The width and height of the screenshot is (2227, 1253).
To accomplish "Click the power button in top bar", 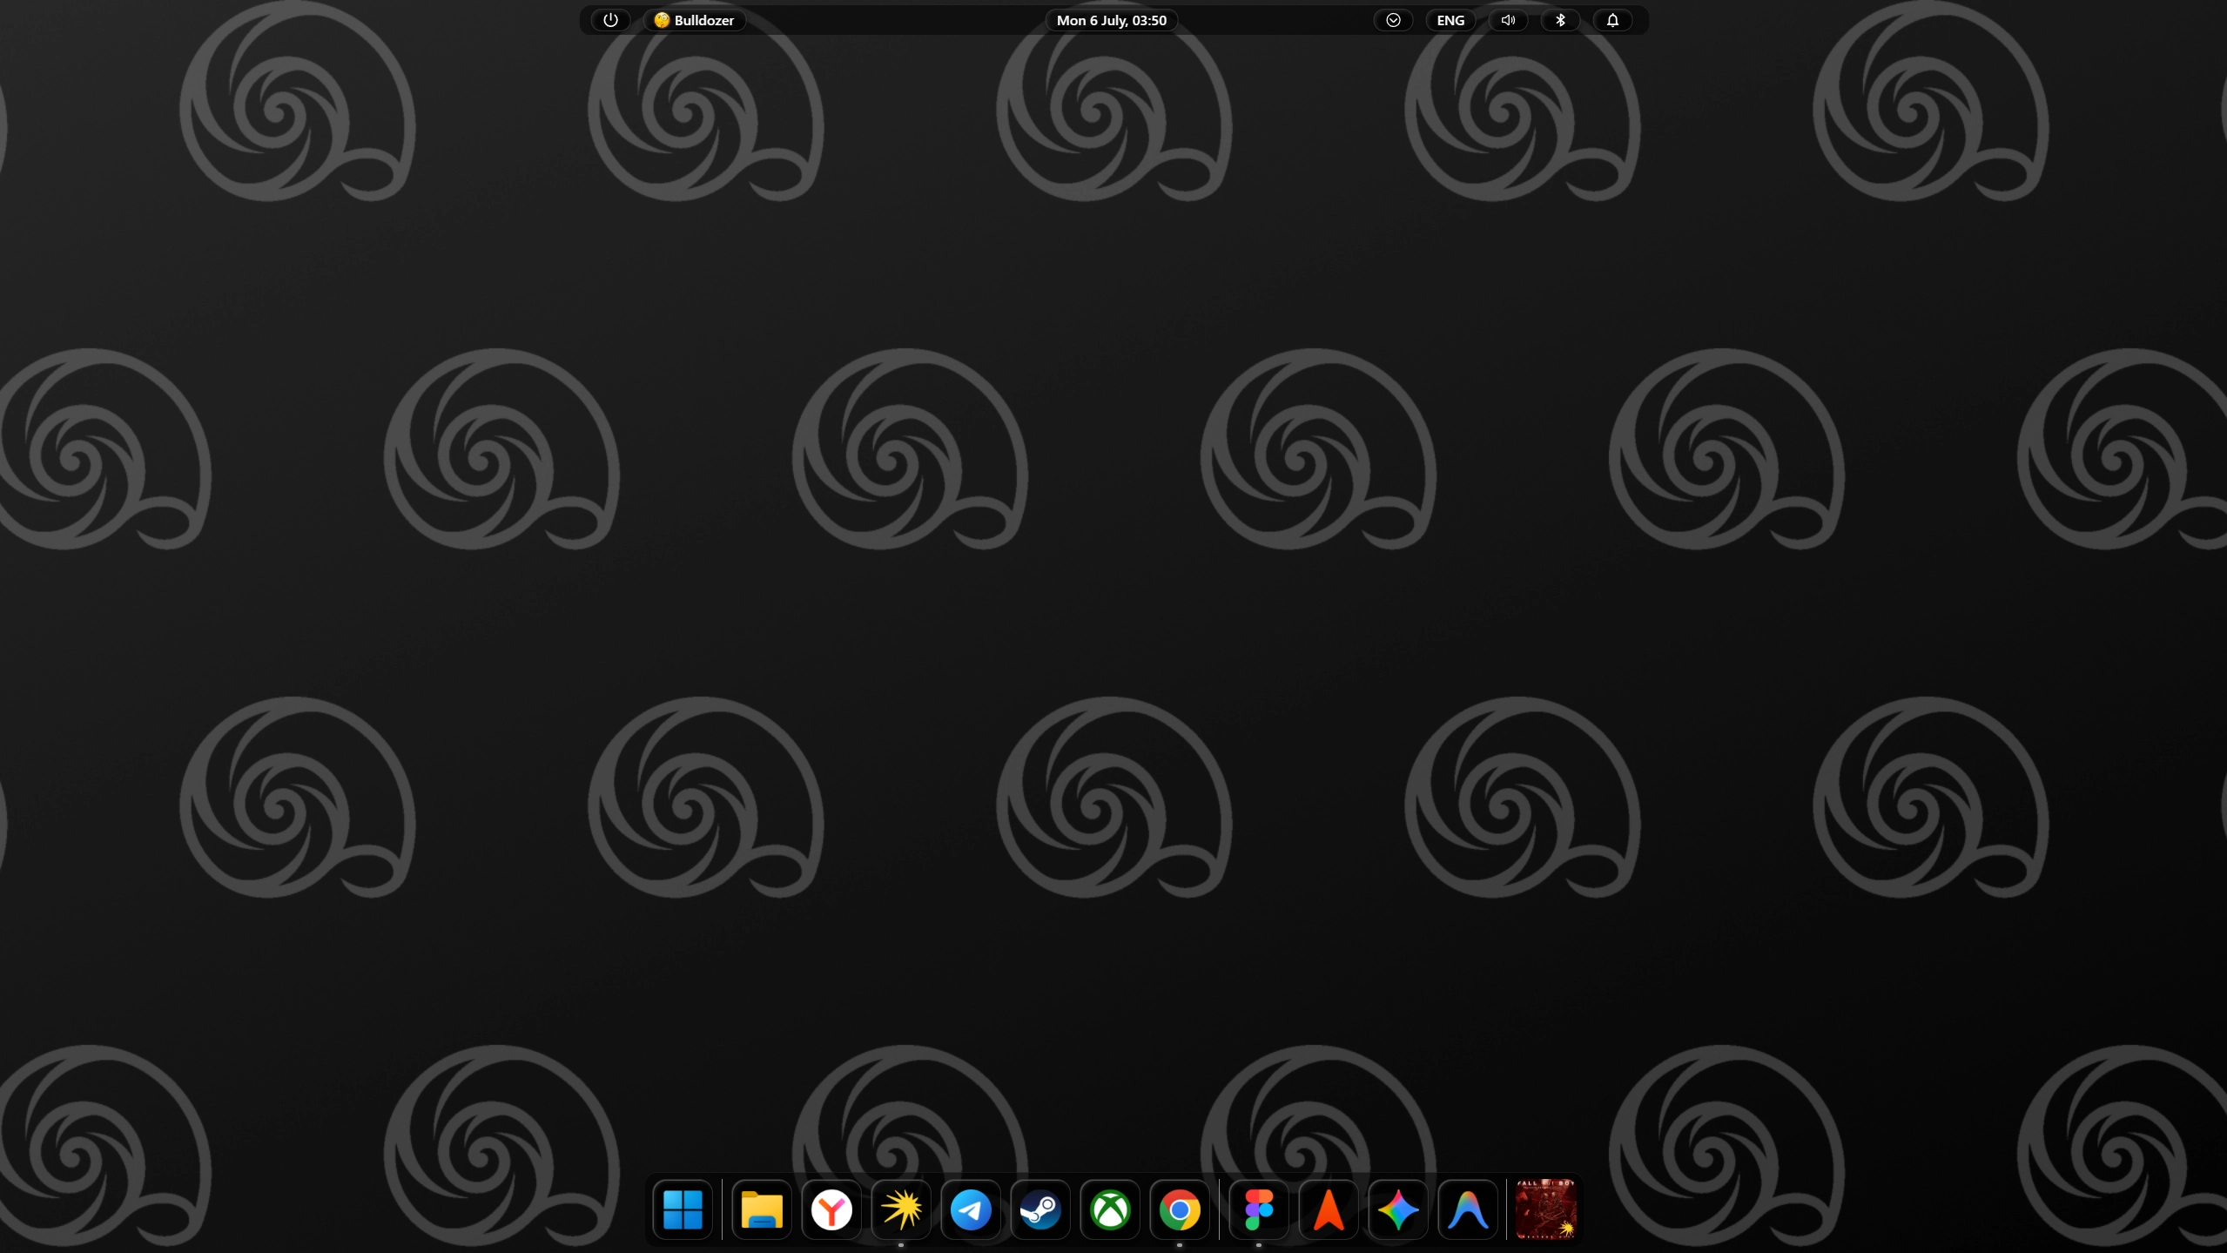I will pyautogui.click(x=610, y=20).
